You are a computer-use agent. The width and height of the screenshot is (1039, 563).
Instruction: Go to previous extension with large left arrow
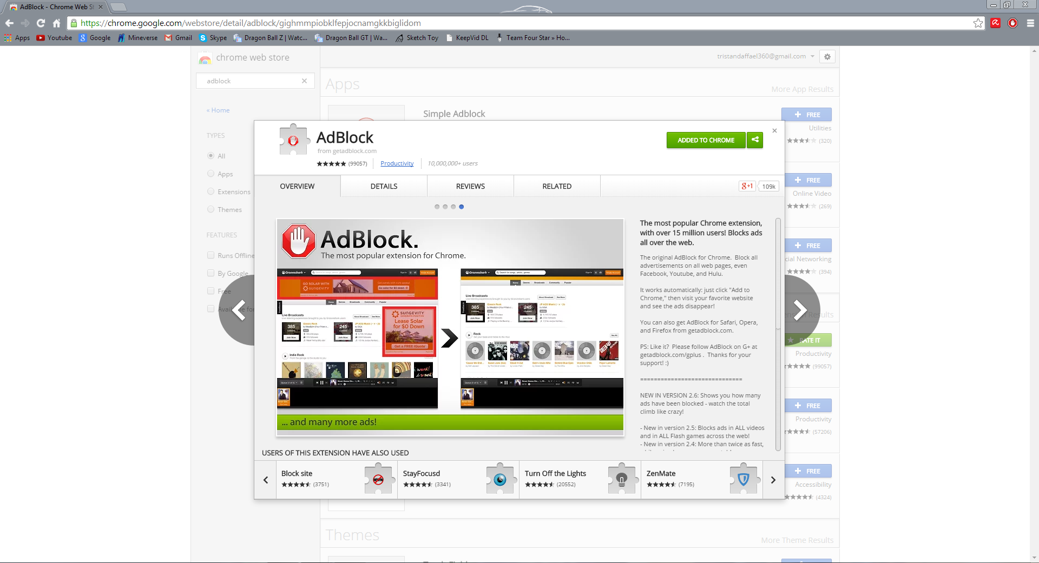coord(237,310)
